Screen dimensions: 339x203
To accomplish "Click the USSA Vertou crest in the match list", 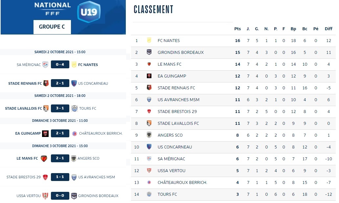I will click(x=45, y=196).
